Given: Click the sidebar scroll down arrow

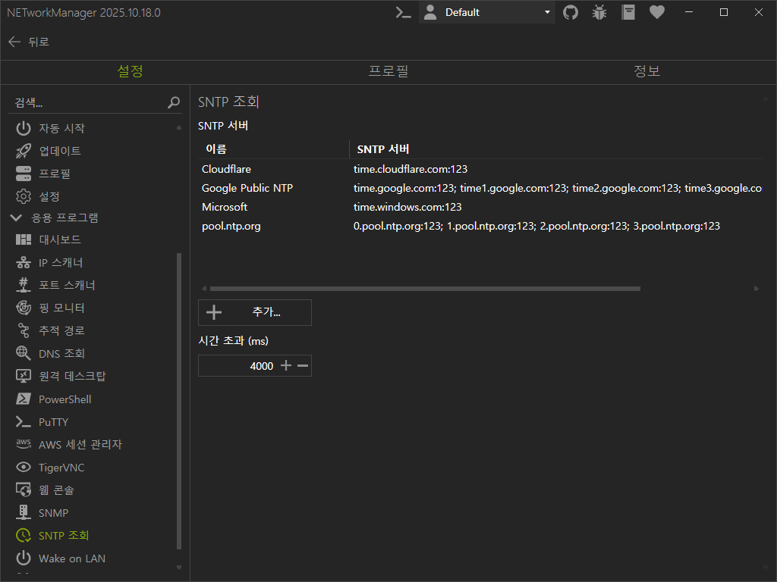Looking at the screenshot, I should pos(179,568).
